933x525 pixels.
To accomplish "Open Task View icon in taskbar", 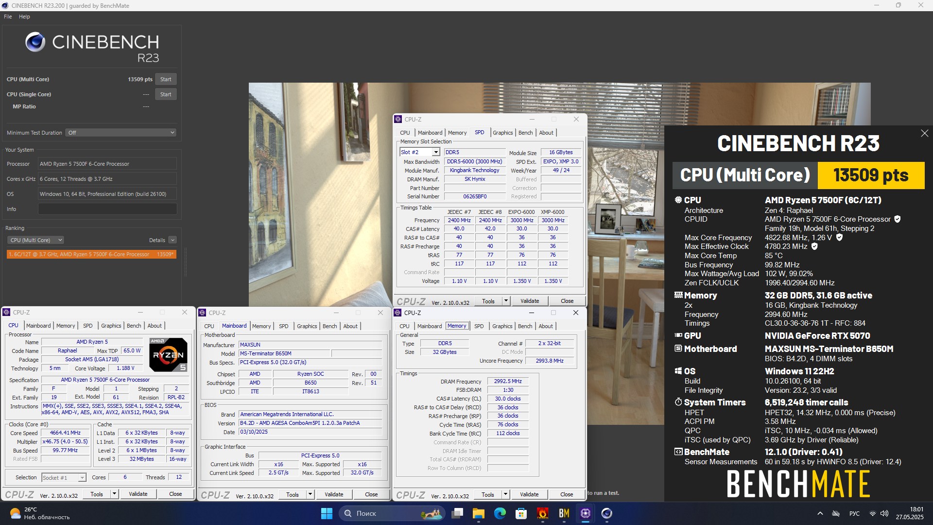I will pos(457,513).
